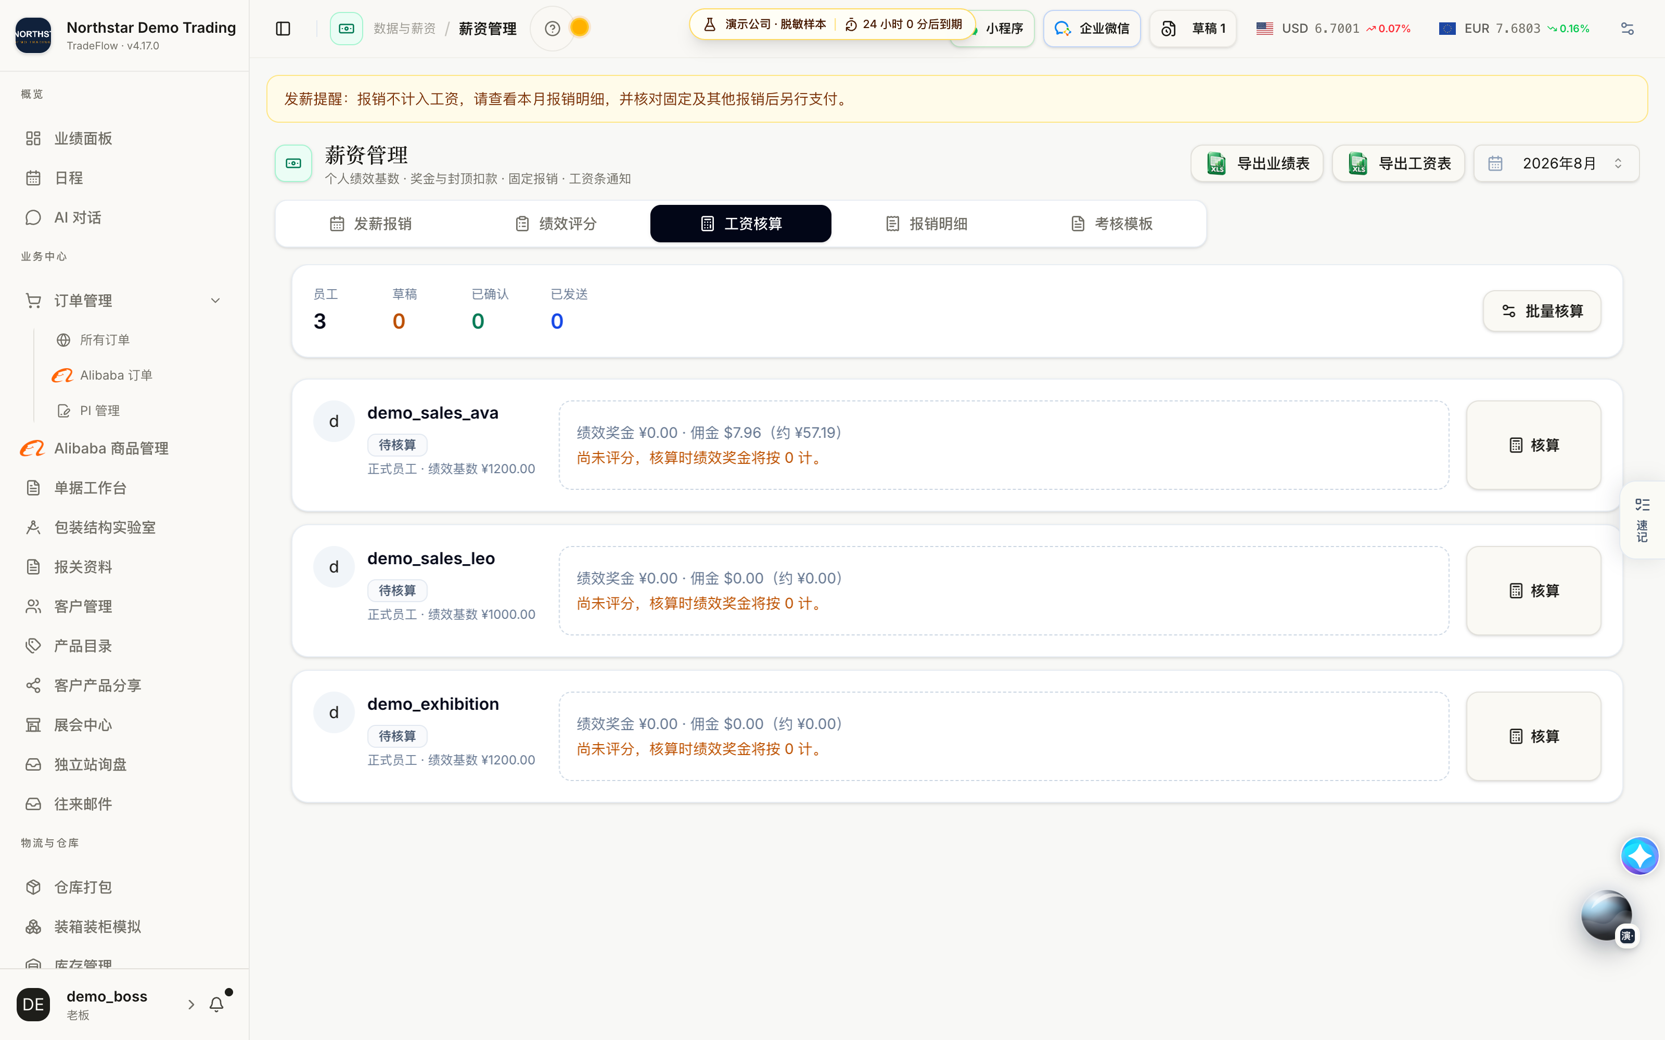Open the 2026年8月 month selector
1665x1040 pixels.
pos(1556,164)
